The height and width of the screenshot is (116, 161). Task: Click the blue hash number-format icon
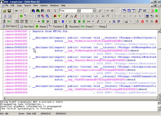click(x=63, y=22)
